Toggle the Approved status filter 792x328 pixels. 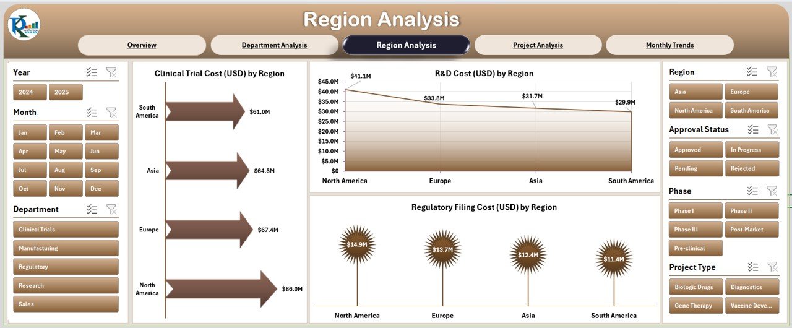(695, 150)
